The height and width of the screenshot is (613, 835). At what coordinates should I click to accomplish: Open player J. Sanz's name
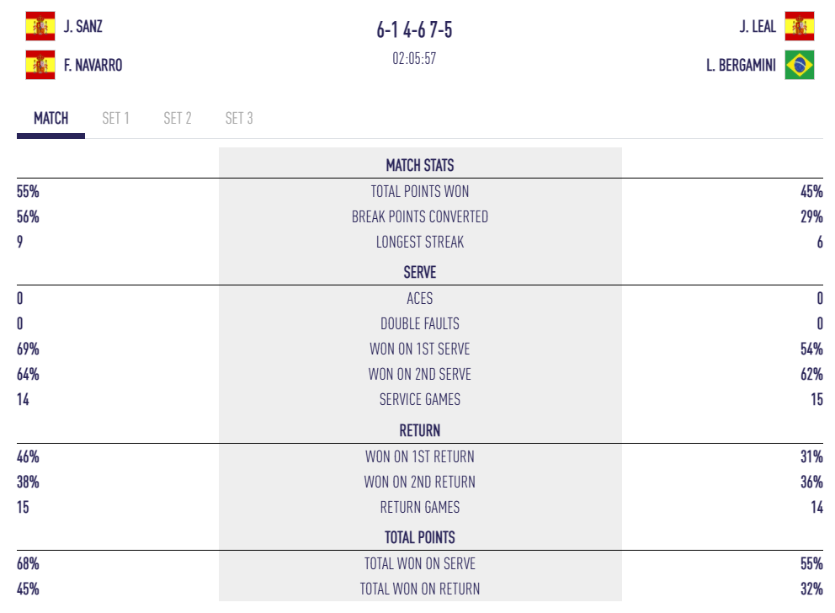[x=82, y=27]
